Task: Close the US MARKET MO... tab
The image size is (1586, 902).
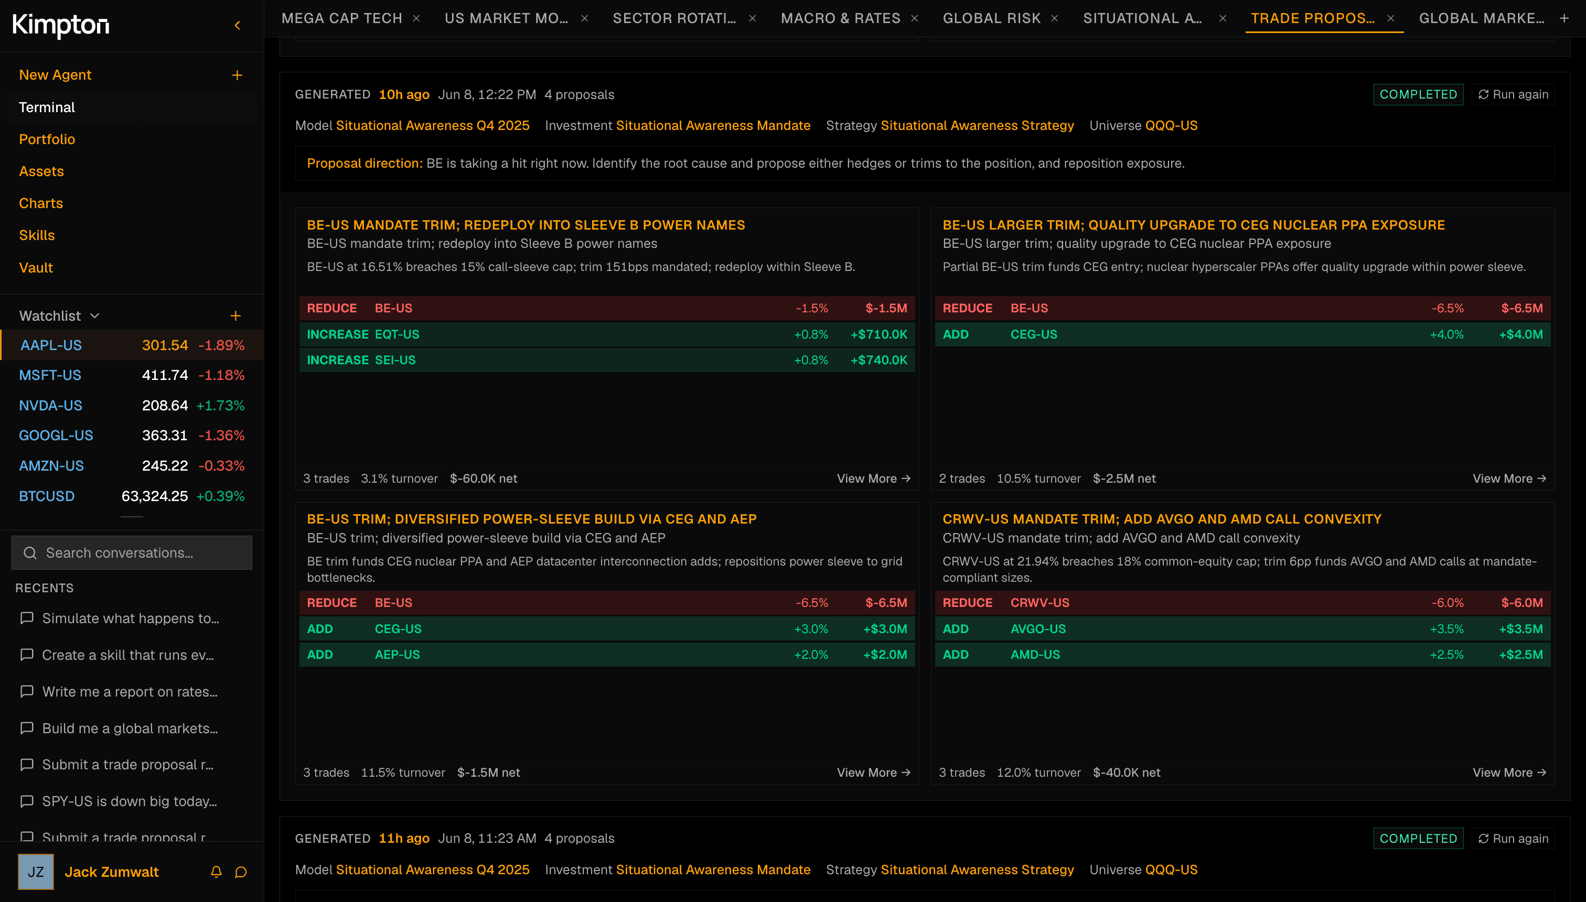Action: (584, 18)
